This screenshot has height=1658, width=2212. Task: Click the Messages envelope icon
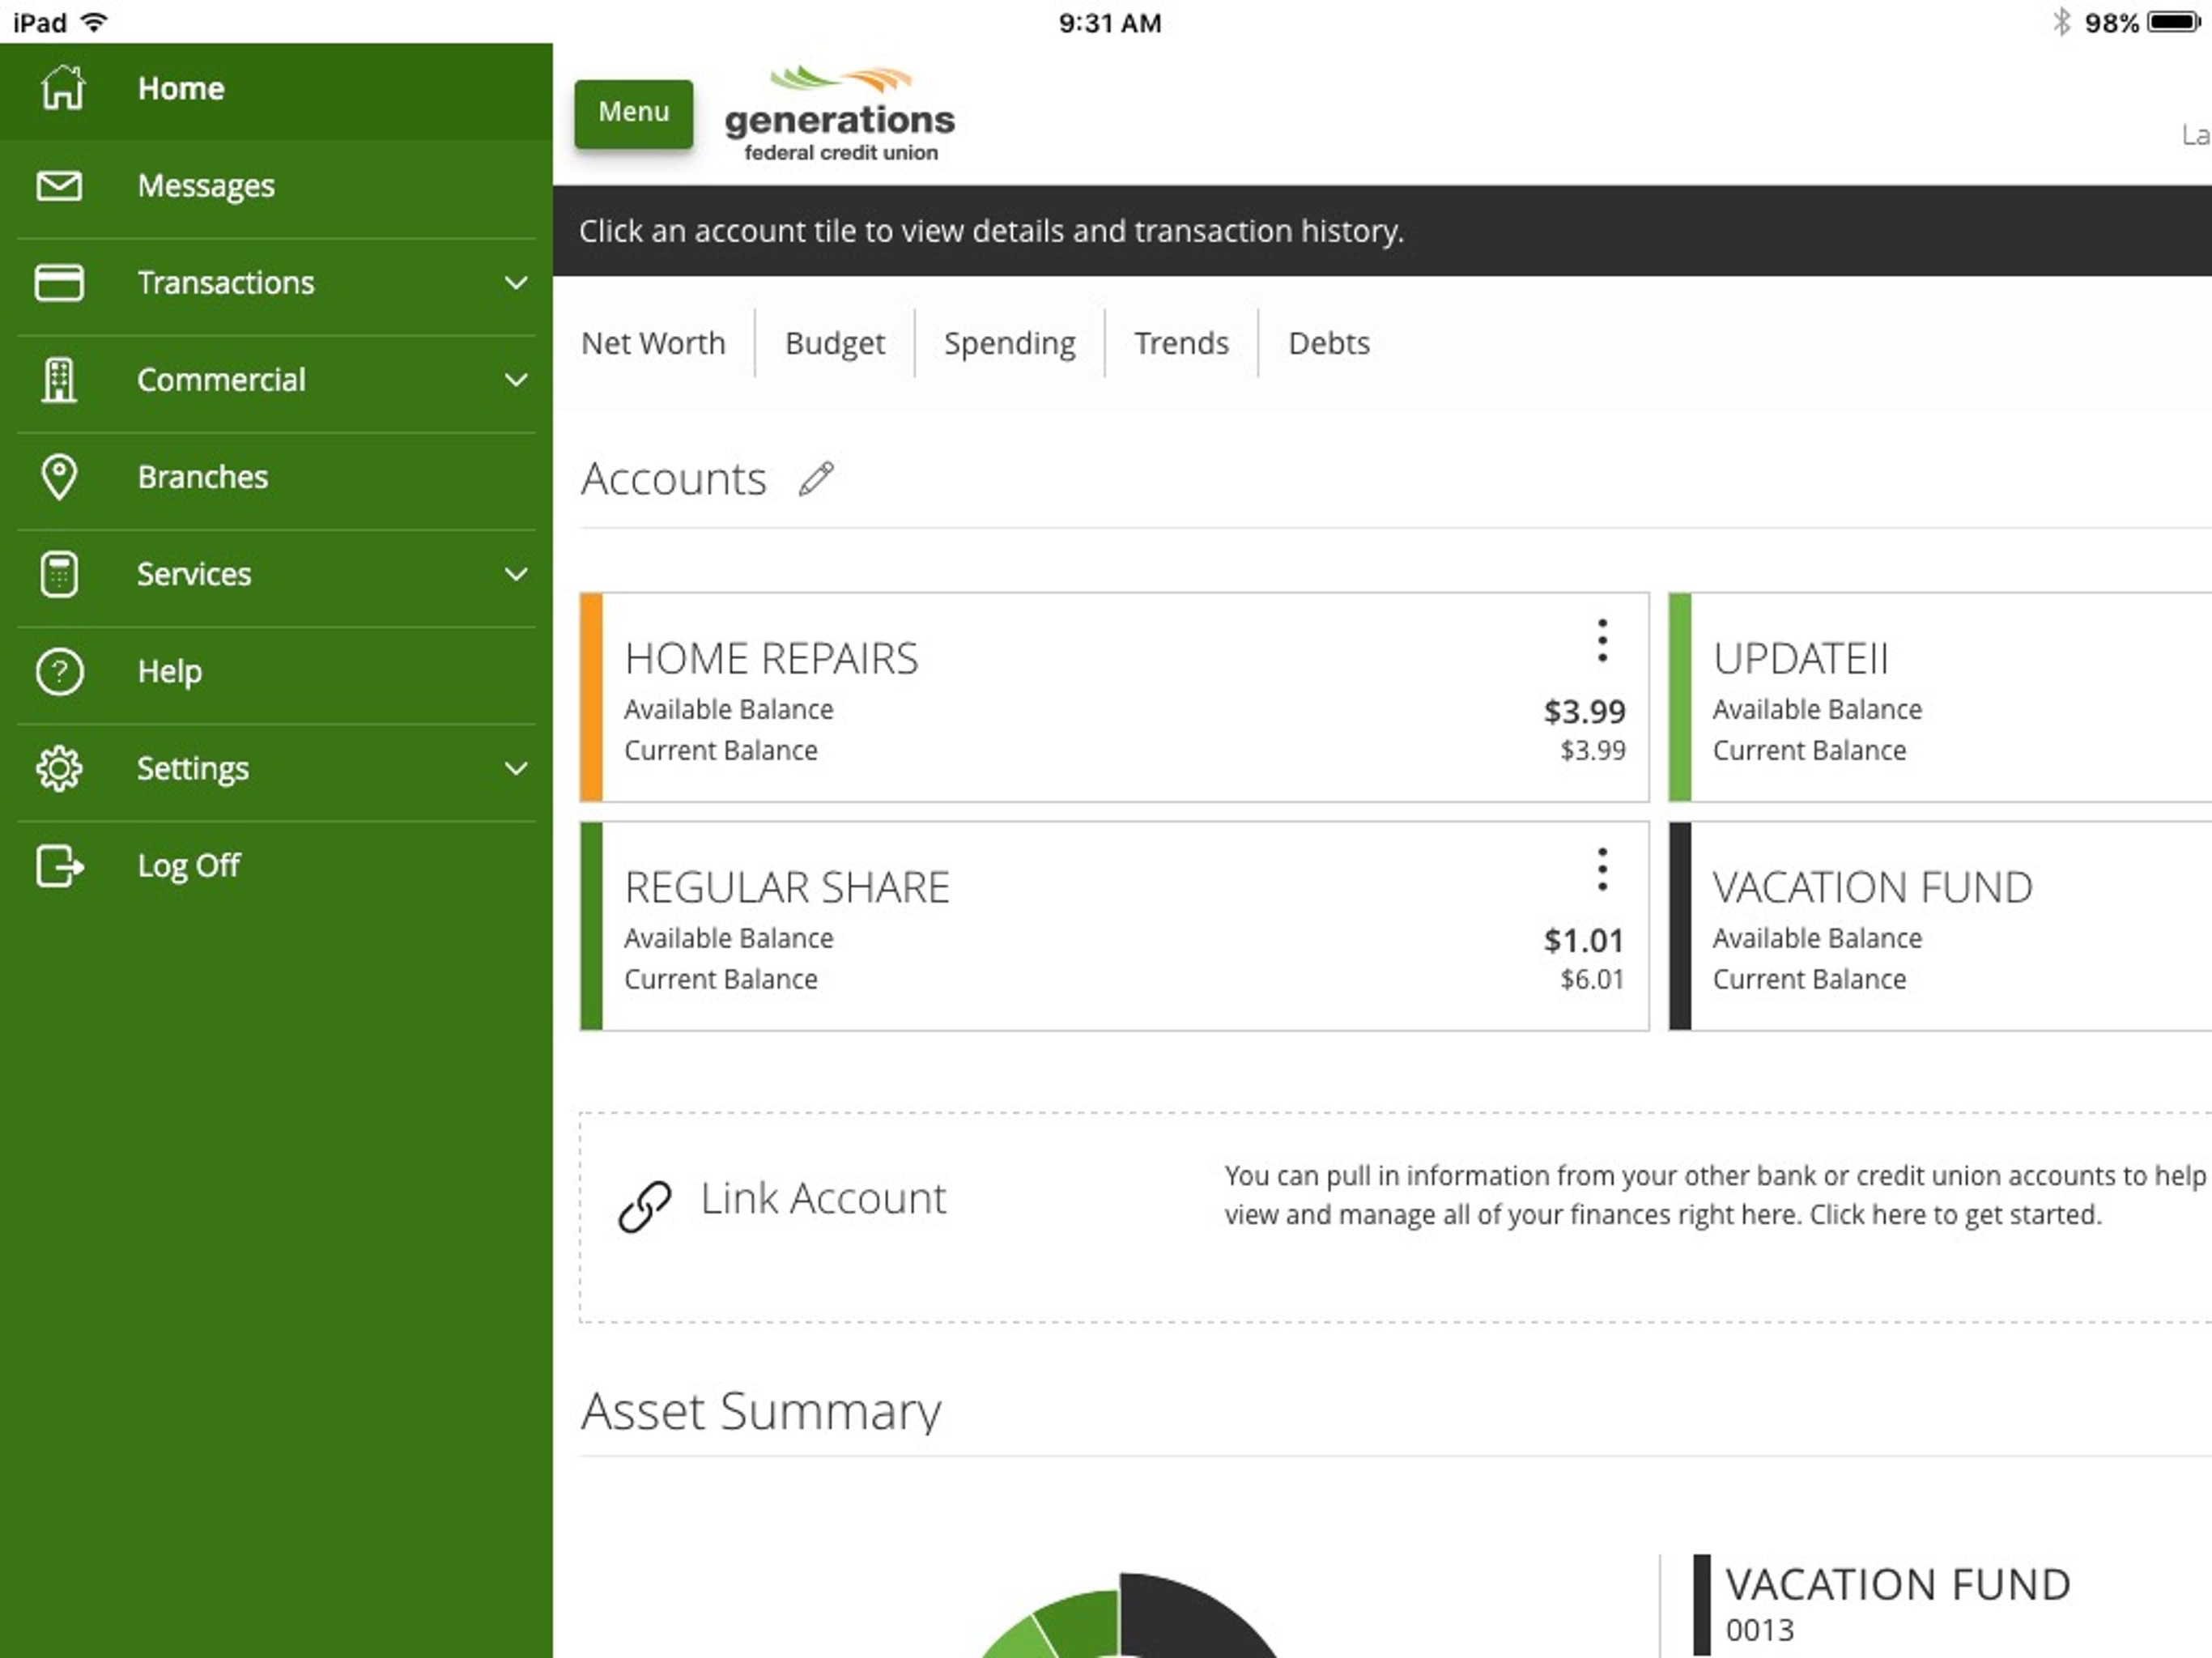point(59,185)
